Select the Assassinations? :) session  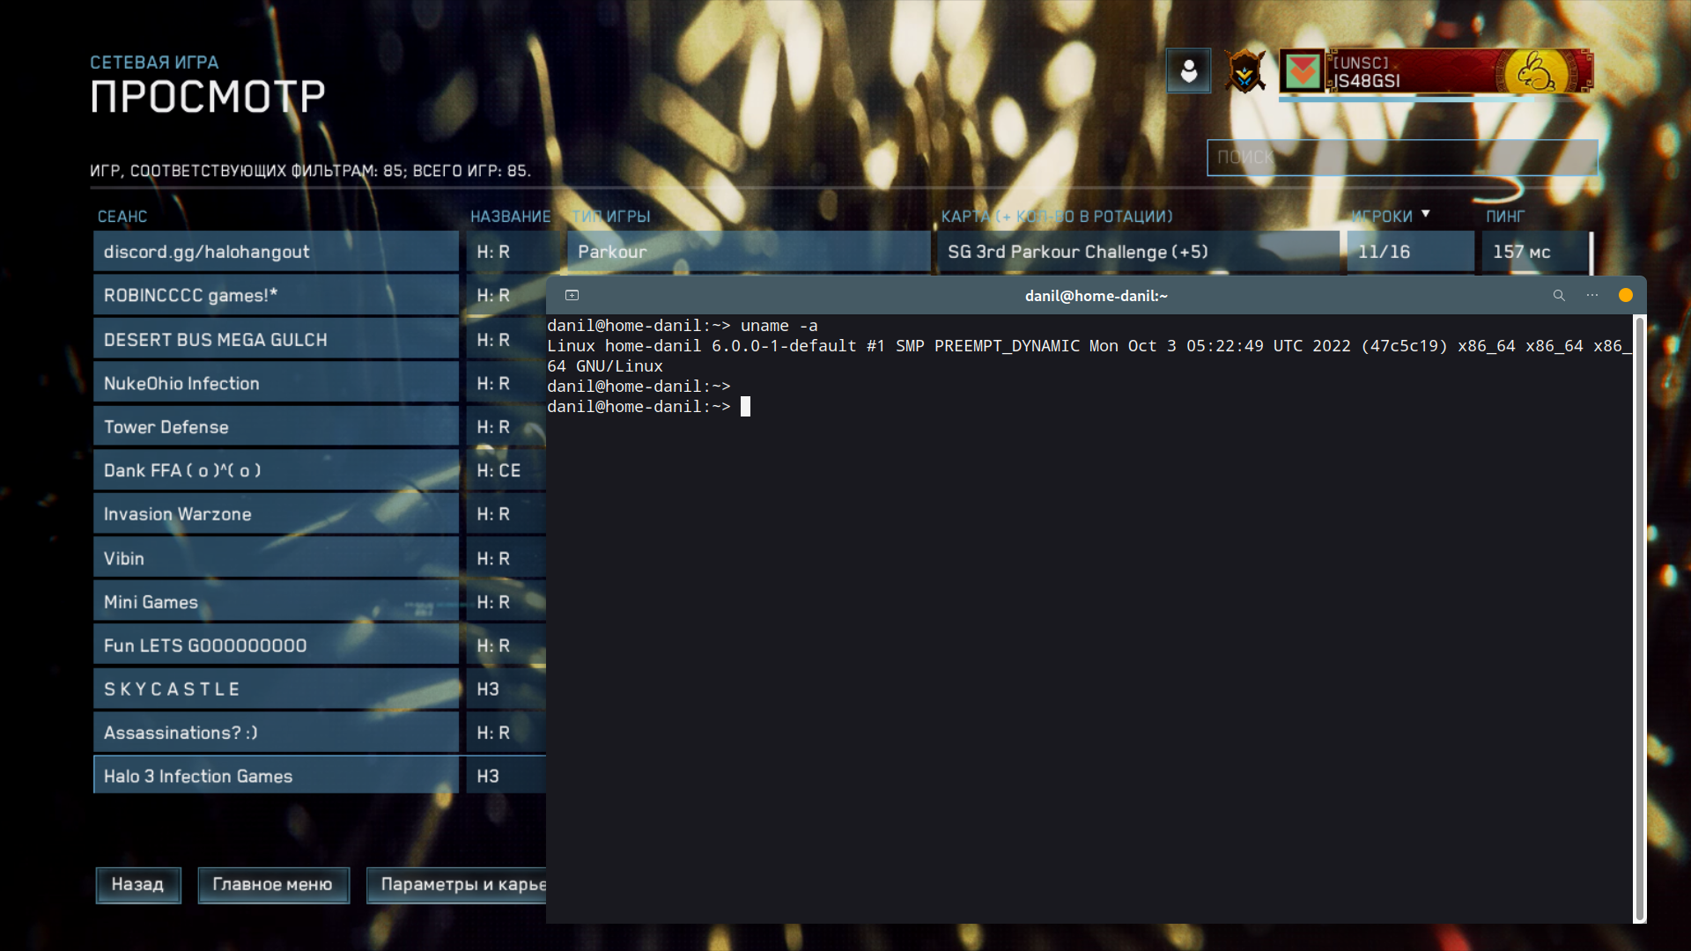276,733
